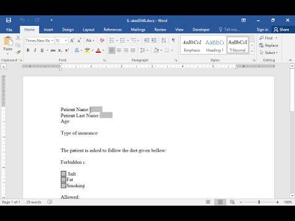Toggle Show/Hide paragraph marks

pos(173,41)
